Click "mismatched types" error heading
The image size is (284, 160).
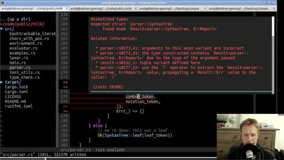click(109, 19)
